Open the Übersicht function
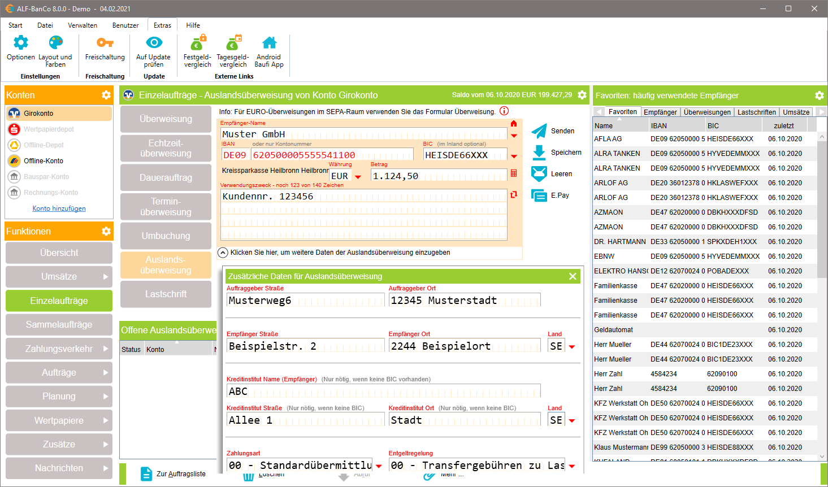Image resolution: width=828 pixels, height=487 pixels. coord(59,253)
